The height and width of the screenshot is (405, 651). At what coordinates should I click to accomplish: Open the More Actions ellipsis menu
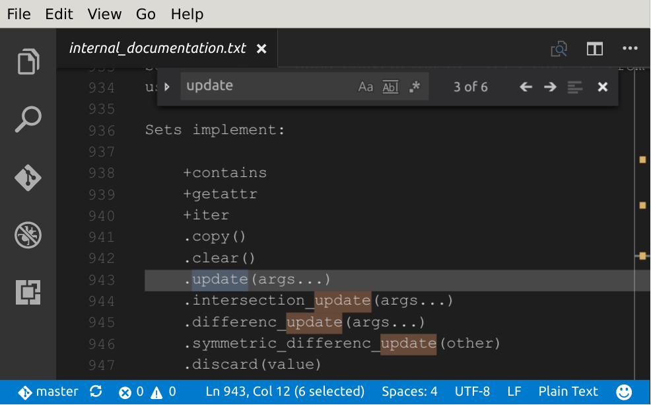630,49
